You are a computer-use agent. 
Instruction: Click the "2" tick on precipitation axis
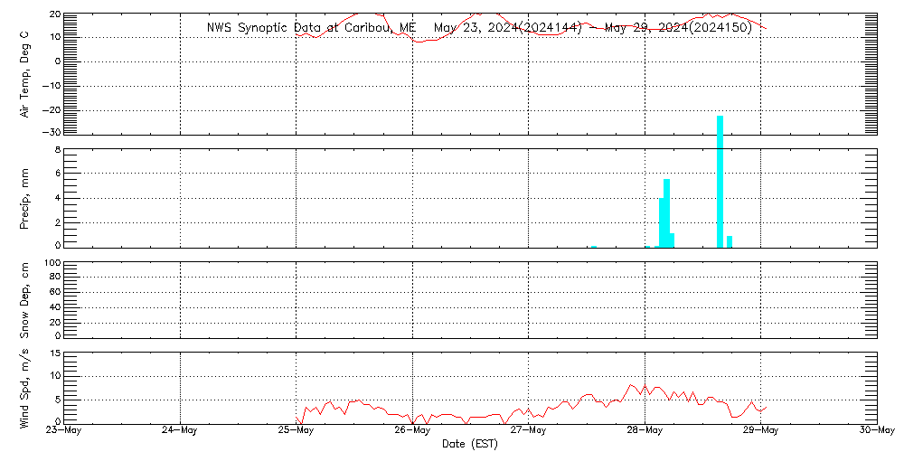click(58, 222)
